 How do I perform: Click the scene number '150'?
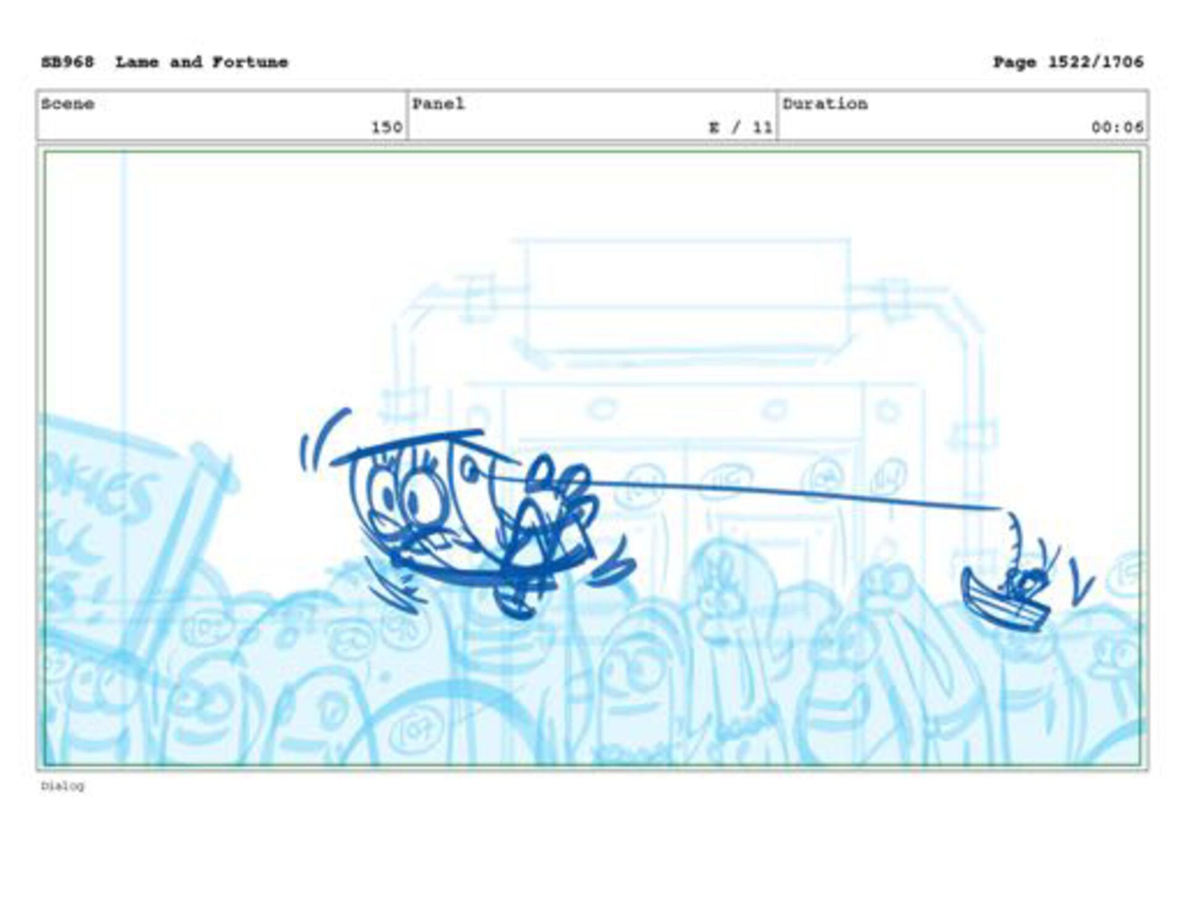tap(386, 128)
